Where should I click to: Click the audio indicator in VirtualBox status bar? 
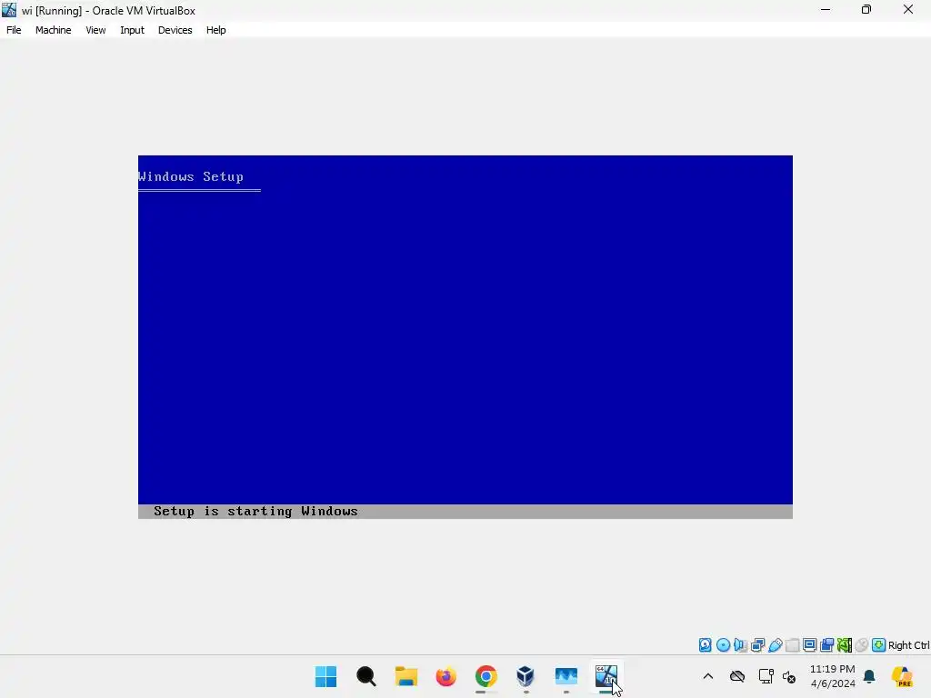point(740,645)
